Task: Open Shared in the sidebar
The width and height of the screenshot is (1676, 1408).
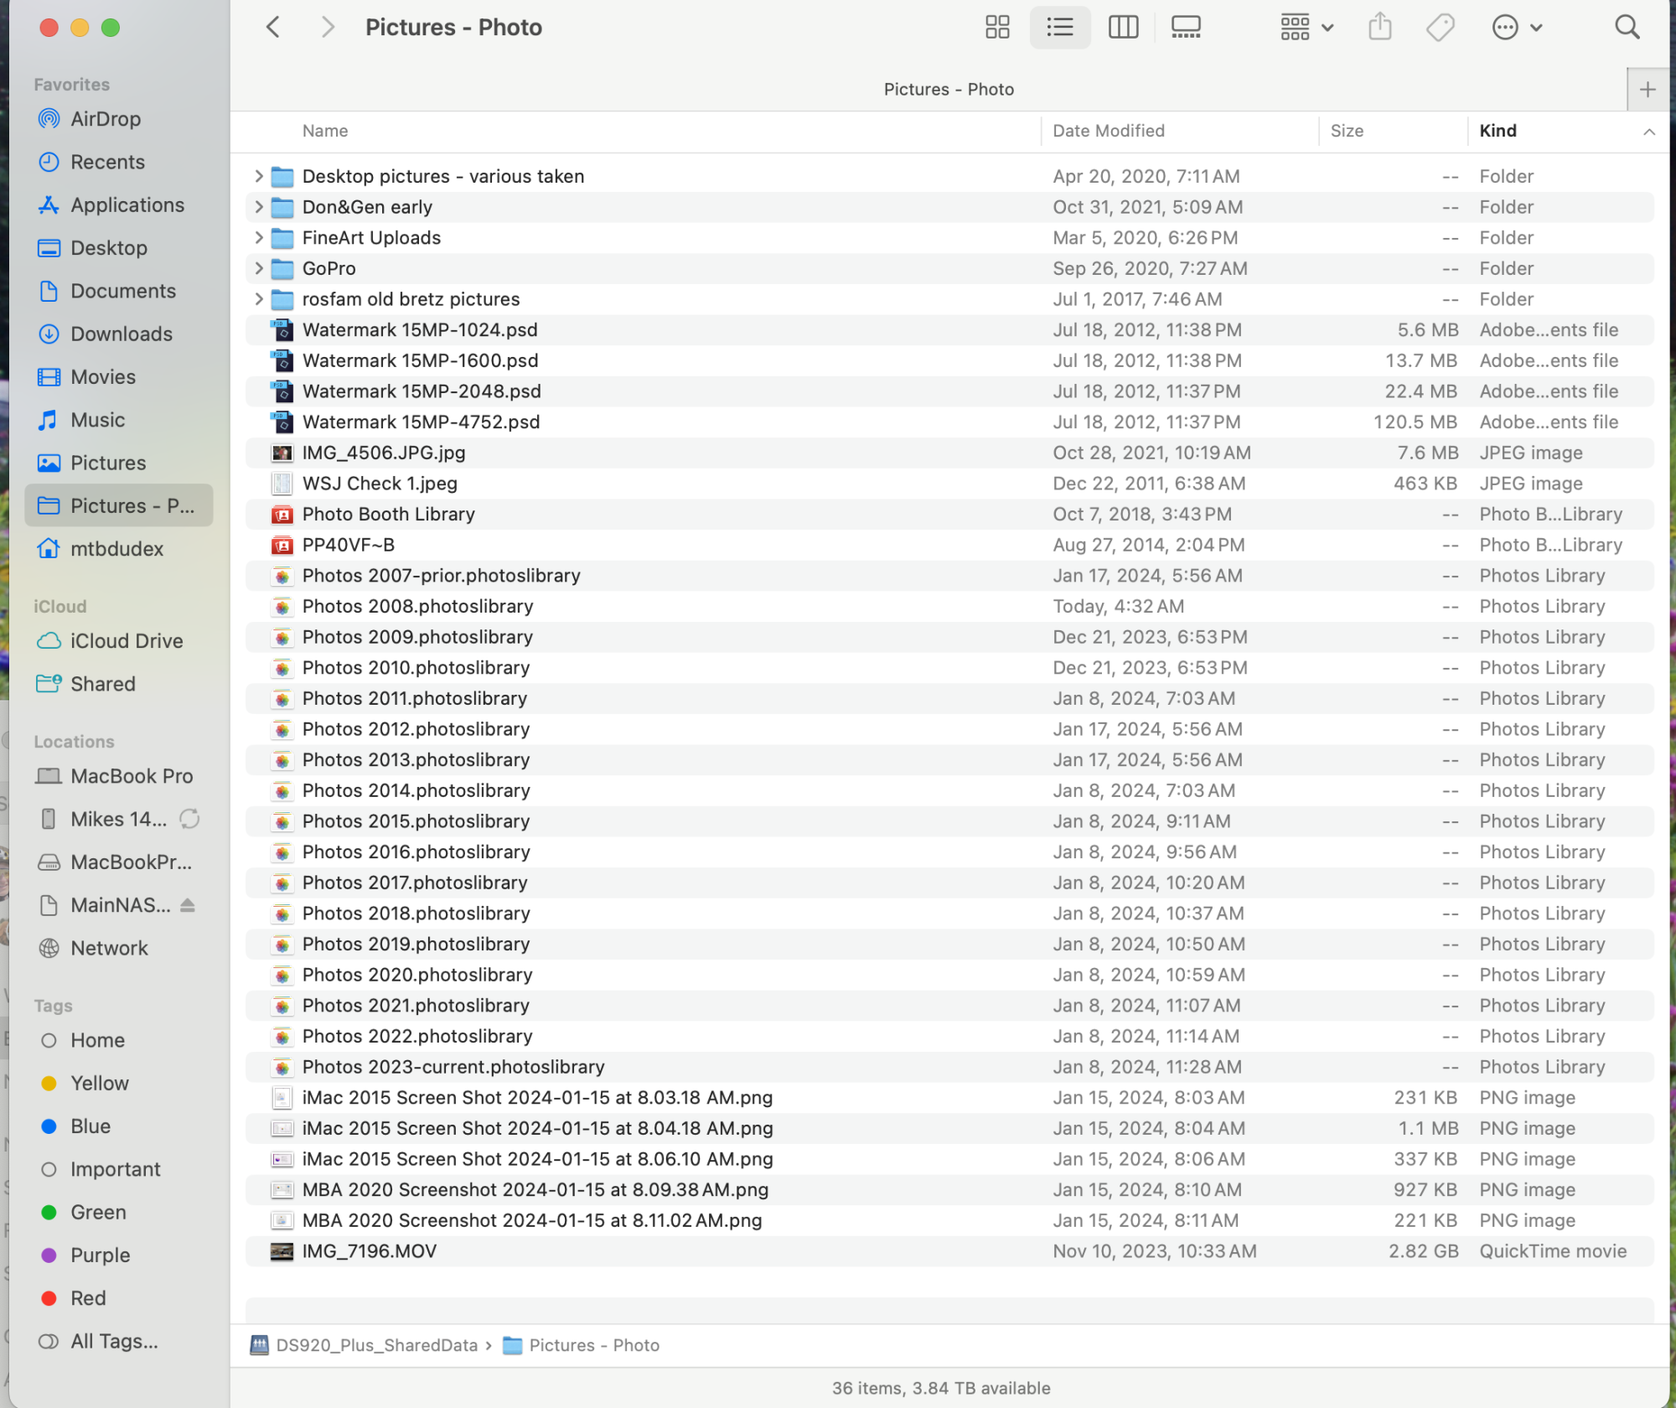Action: 102,684
